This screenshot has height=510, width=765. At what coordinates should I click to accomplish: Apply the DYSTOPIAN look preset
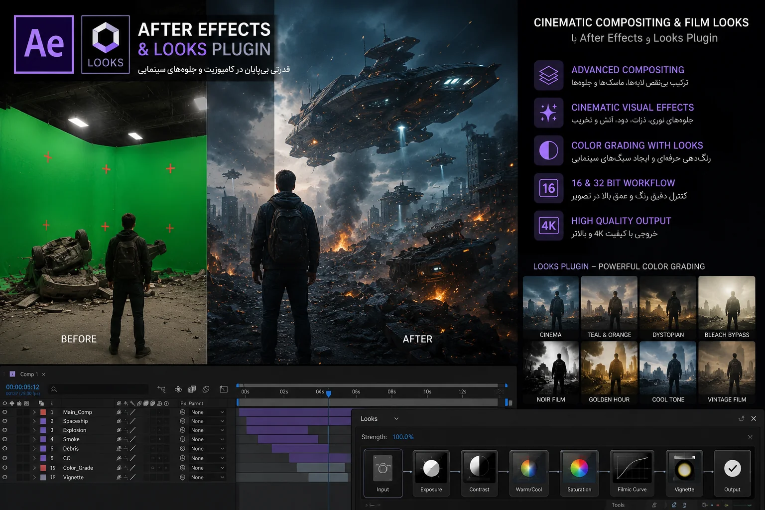coord(668,308)
